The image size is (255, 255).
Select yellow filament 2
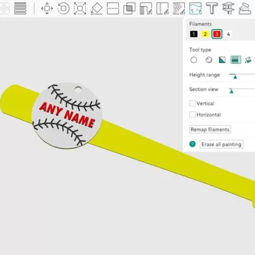(x=205, y=34)
